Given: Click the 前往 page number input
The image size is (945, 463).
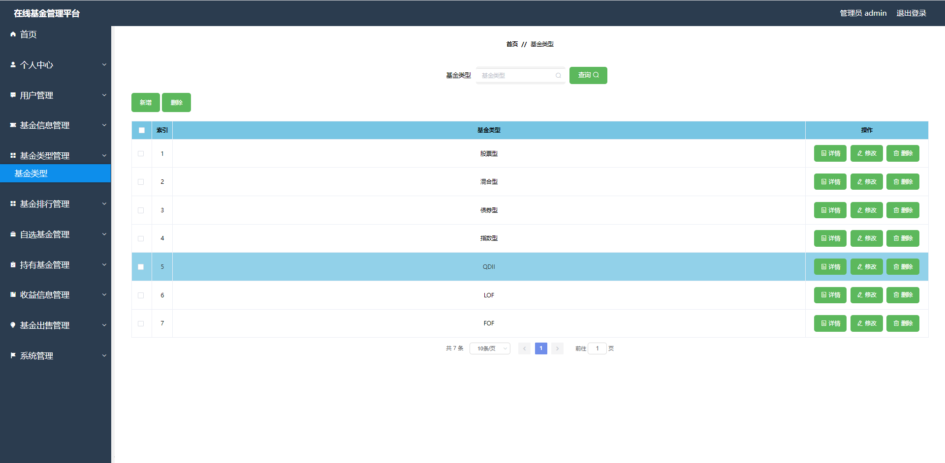Looking at the screenshot, I should 597,348.
